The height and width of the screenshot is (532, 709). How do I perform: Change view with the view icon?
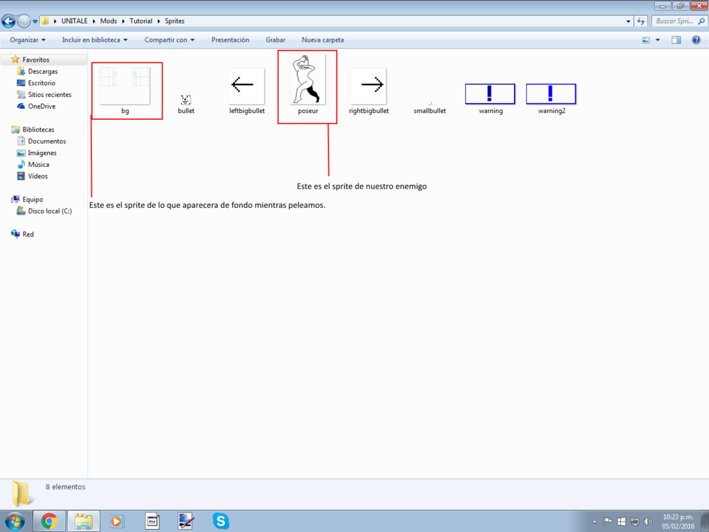pyautogui.click(x=646, y=39)
